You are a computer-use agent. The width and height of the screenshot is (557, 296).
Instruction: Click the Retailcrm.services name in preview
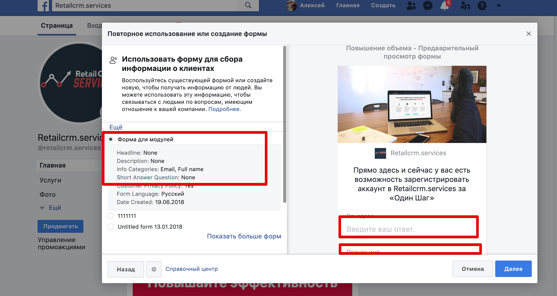418,153
